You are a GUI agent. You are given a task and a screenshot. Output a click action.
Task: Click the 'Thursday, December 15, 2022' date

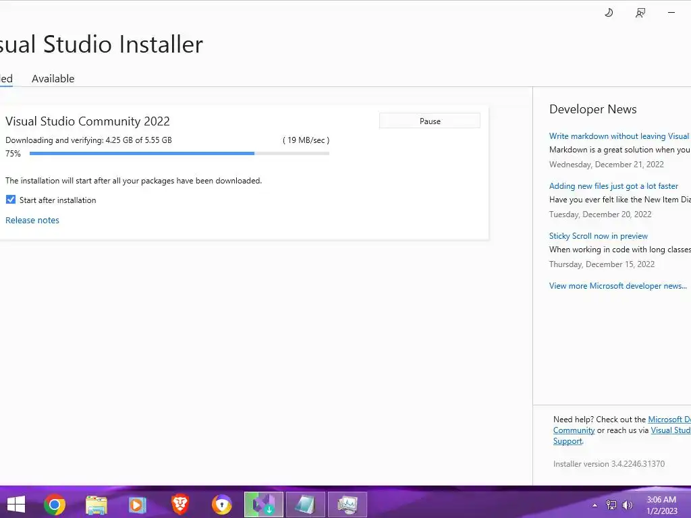coord(602,264)
